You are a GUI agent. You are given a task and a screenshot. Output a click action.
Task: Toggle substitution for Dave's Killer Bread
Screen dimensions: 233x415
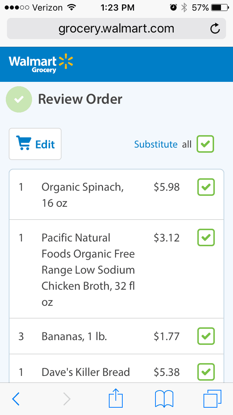point(206,372)
